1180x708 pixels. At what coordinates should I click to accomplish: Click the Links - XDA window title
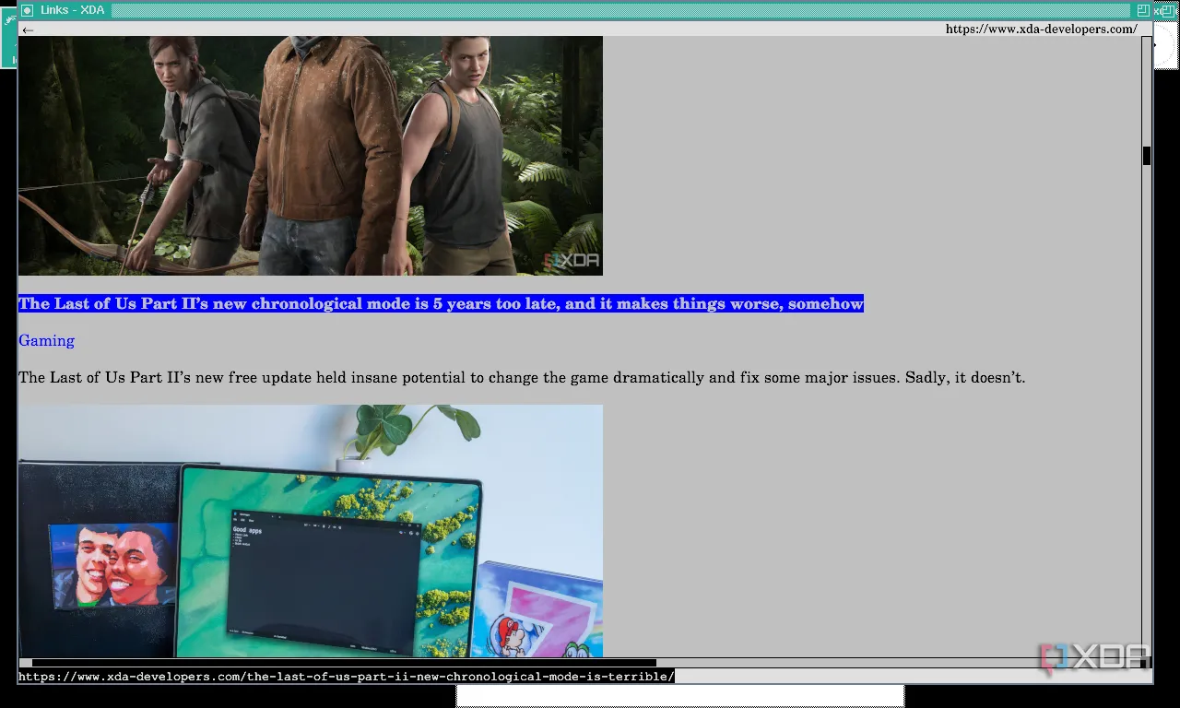[72, 10]
